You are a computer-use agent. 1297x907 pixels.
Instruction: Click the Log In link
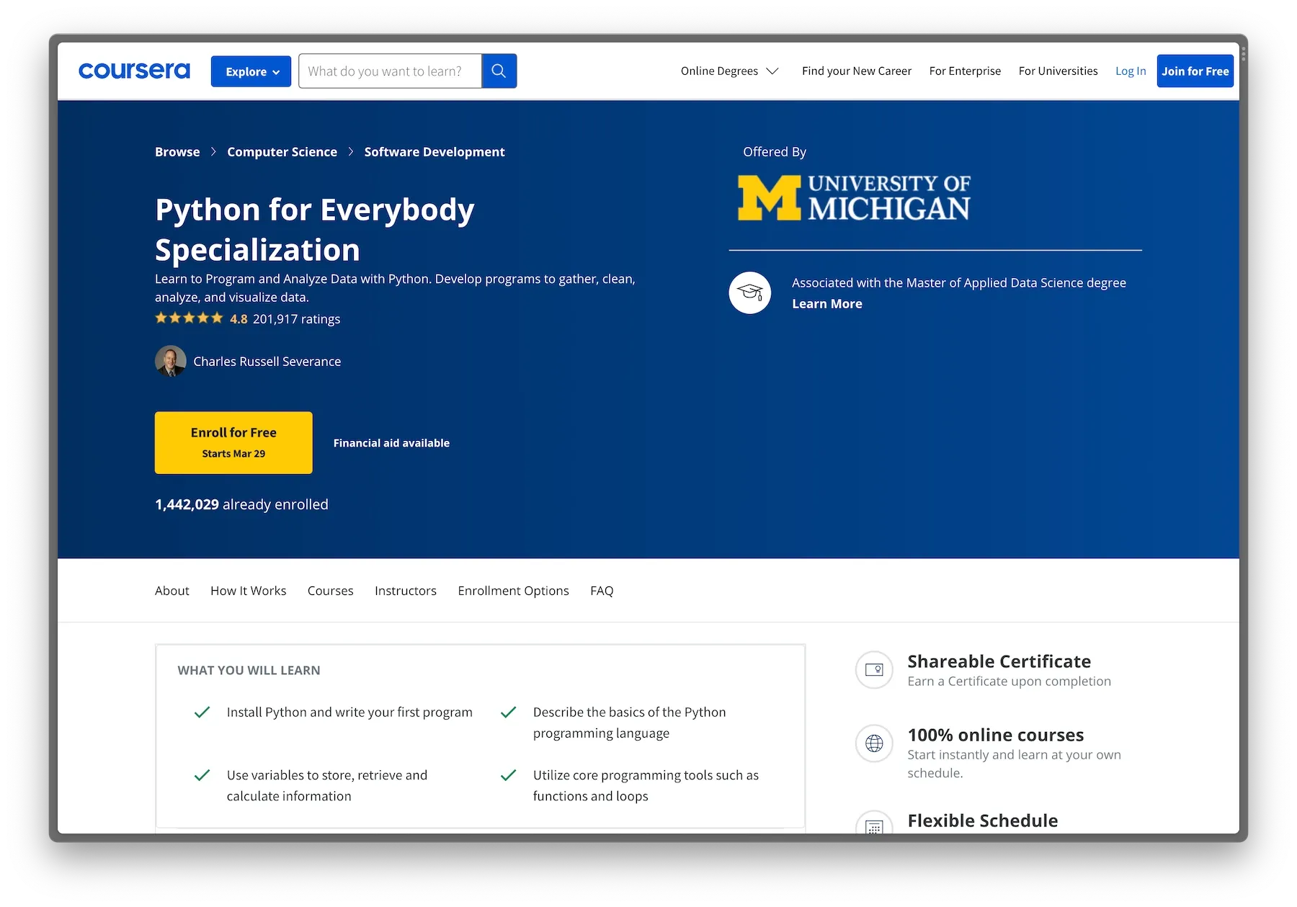pos(1130,71)
